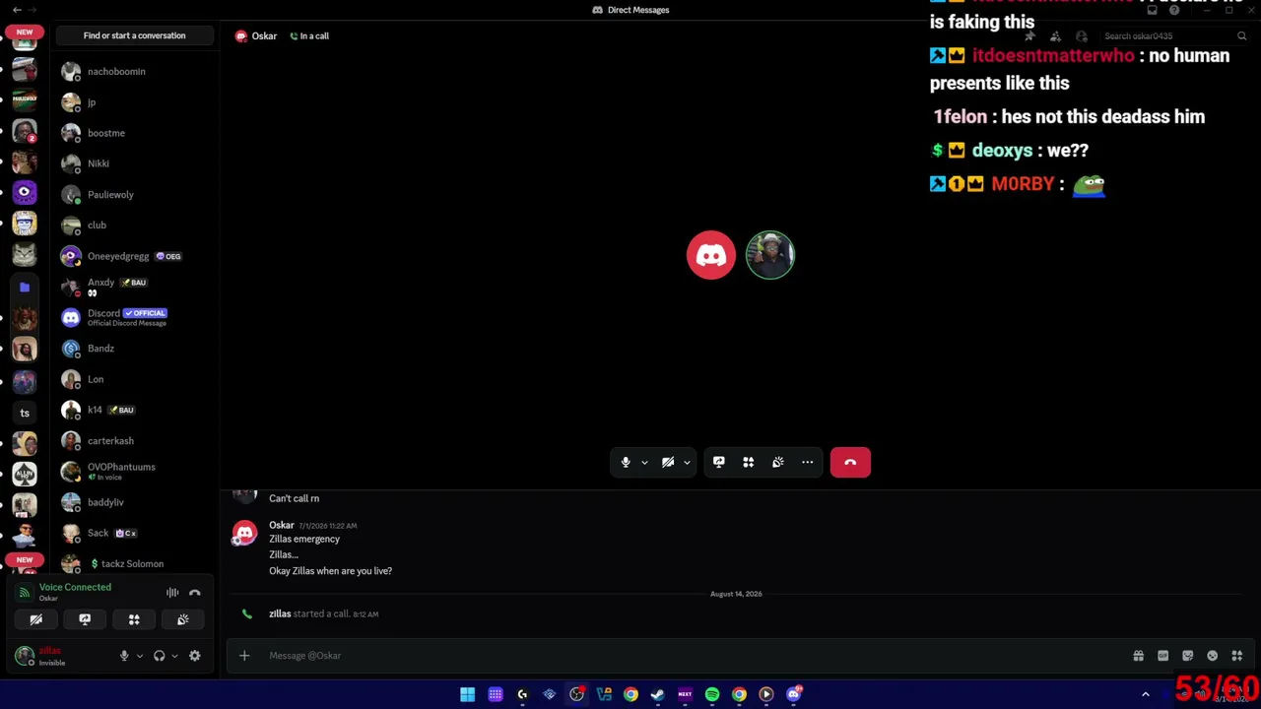1261x709 pixels.
Task: Launch Activities from the Voice Connected panel
Action: [x=134, y=619]
